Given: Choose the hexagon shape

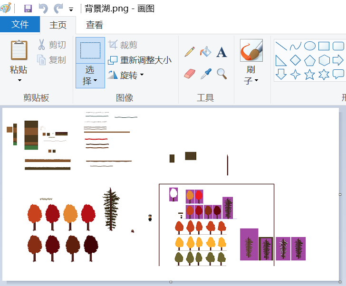Looking at the screenshot, I should tap(324, 60).
